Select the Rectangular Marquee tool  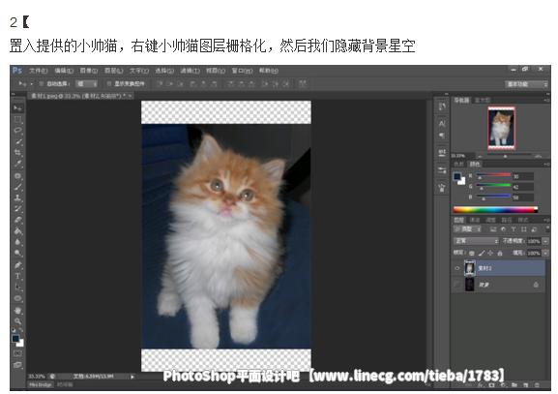coord(17,119)
